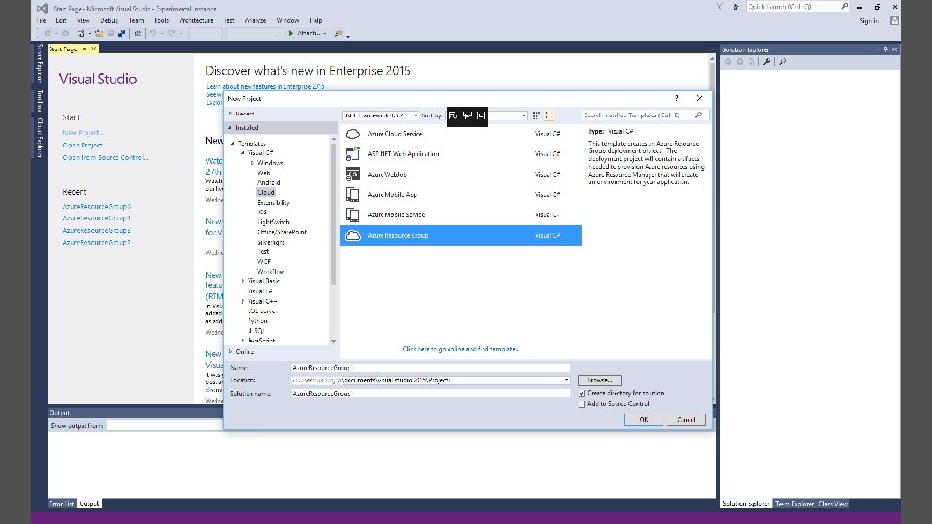The width and height of the screenshot is (932, 524).
Task: Click the account picture icon beside Sign in
Action: [894, 20]
